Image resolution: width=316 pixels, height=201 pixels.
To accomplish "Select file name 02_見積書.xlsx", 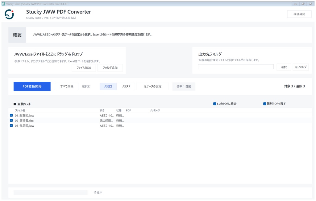I will 24,121.
